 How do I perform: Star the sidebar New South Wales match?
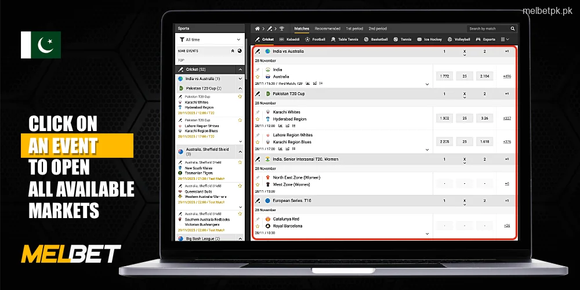coord(240,162)
